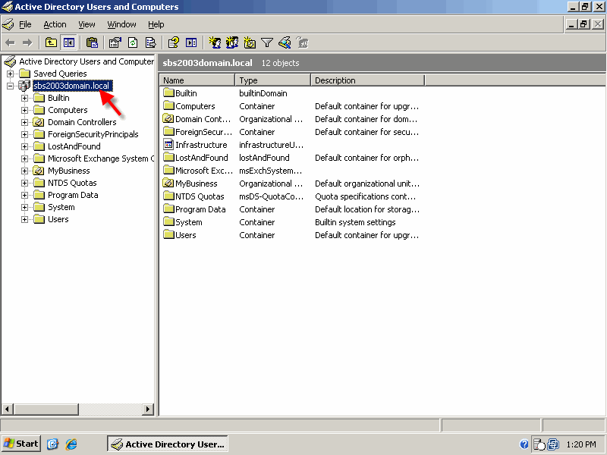Click the Paste clipboard toolbar icon

[x=92, y=42]
